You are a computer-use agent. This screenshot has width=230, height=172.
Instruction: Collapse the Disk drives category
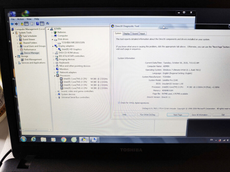pos(52,39)
